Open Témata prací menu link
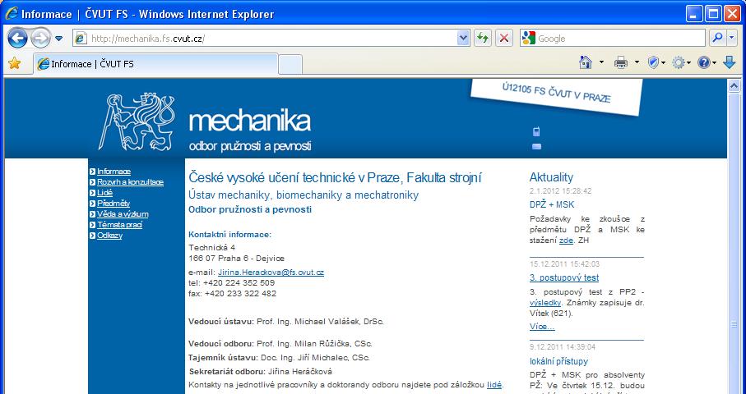This screenshot has height=394, width=746. pos(119,225)
